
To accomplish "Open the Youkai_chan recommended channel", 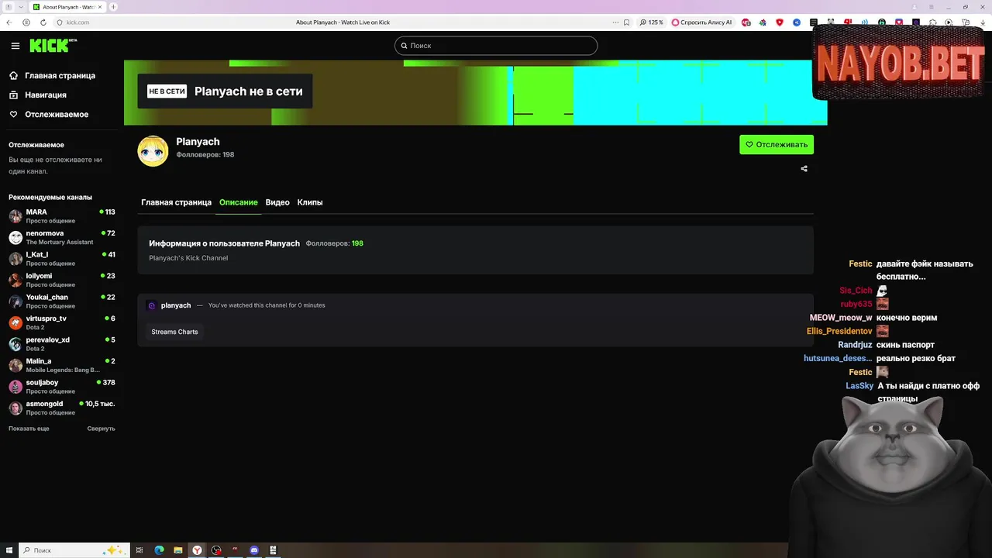I will click(x=62, y=301).
